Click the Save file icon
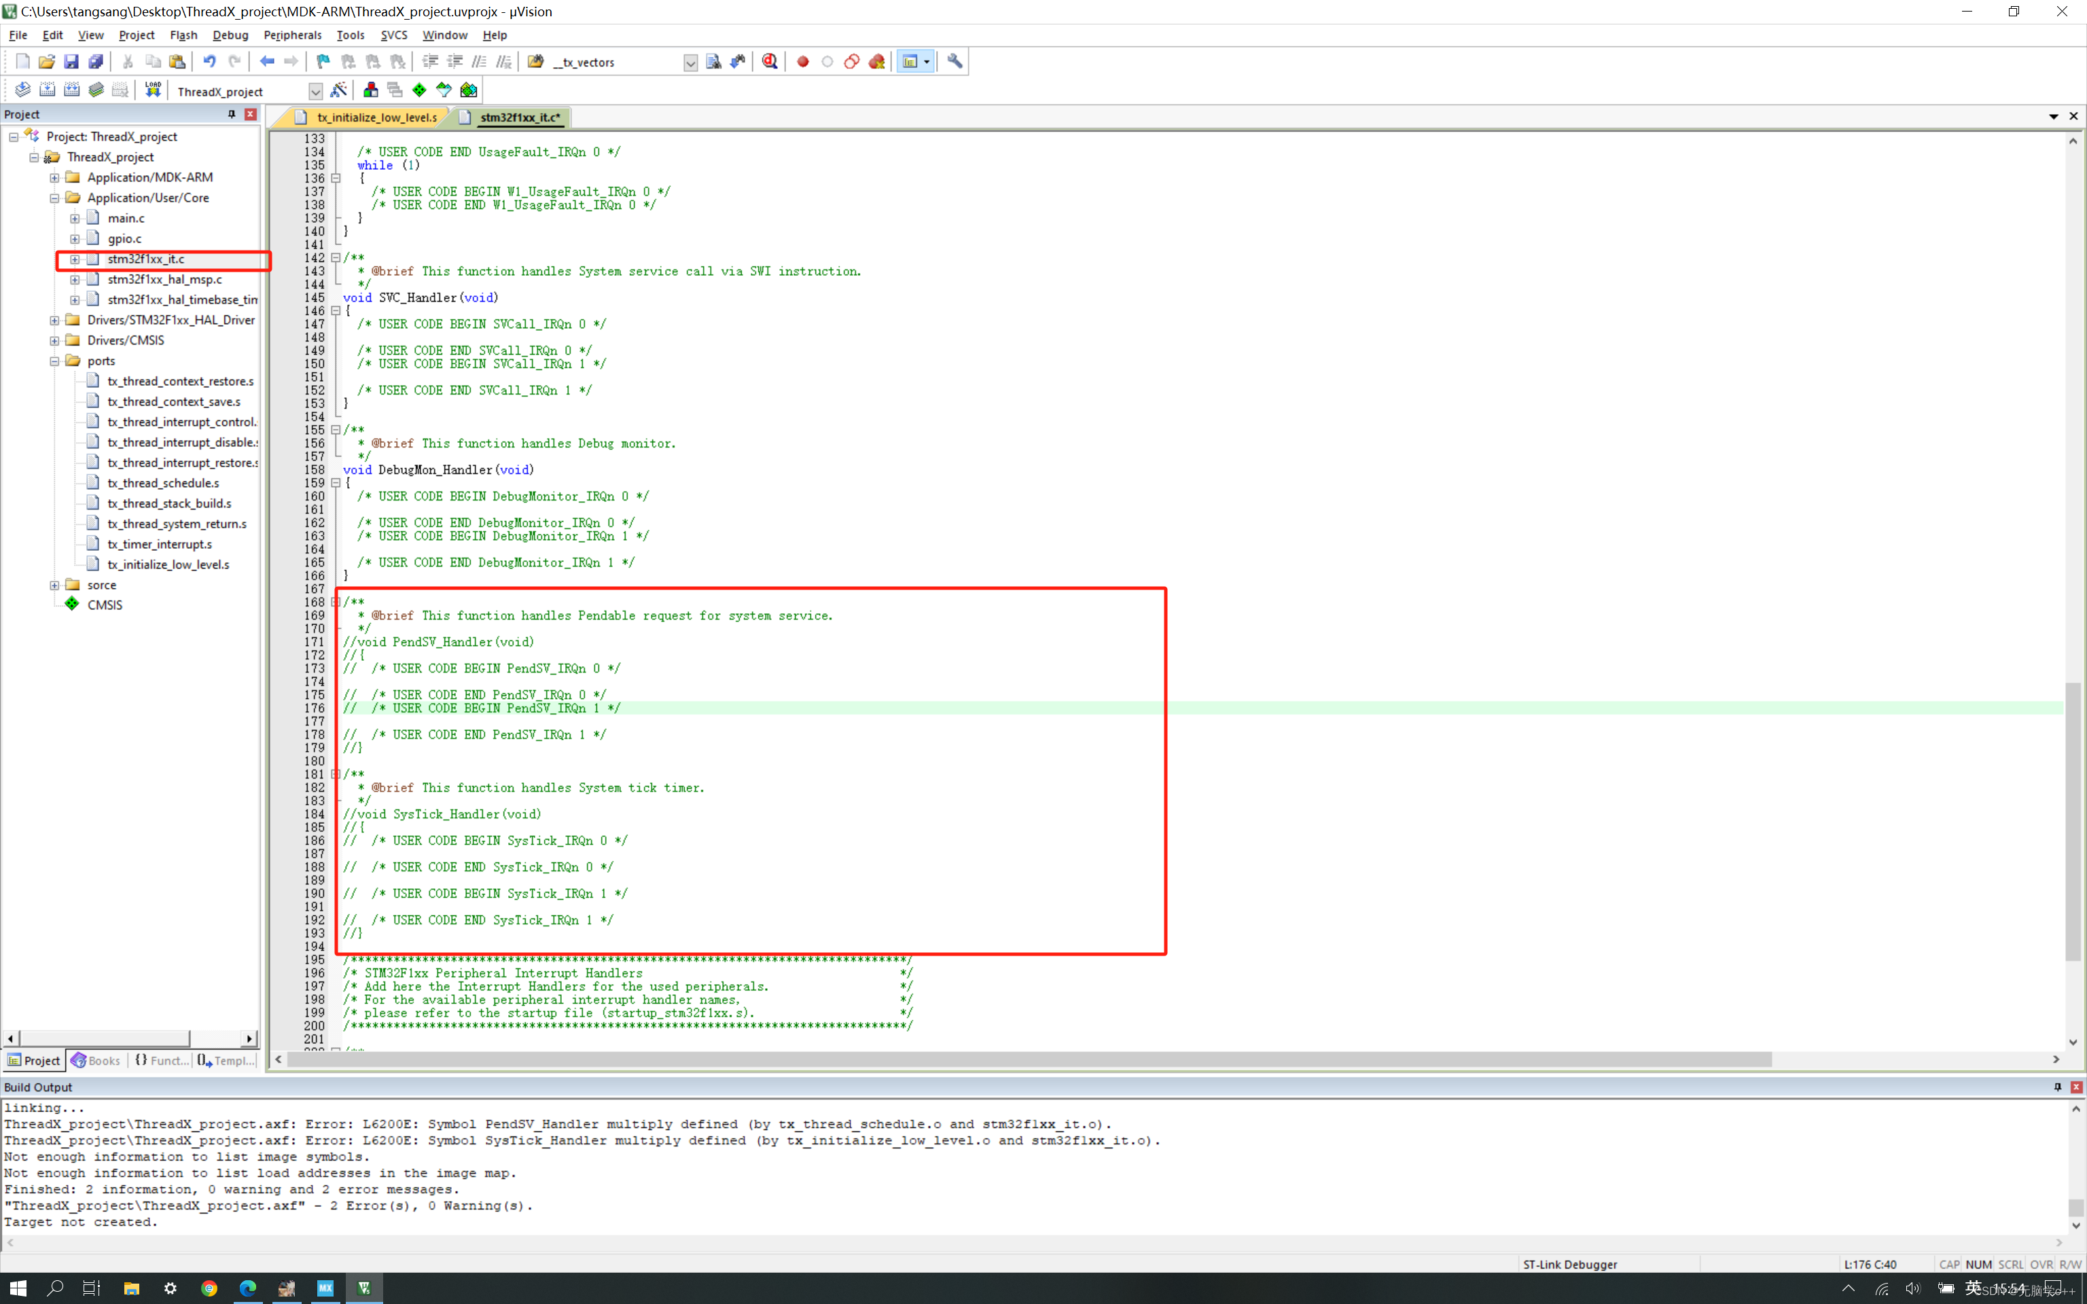The image size is (2087, 1304). 71,61
